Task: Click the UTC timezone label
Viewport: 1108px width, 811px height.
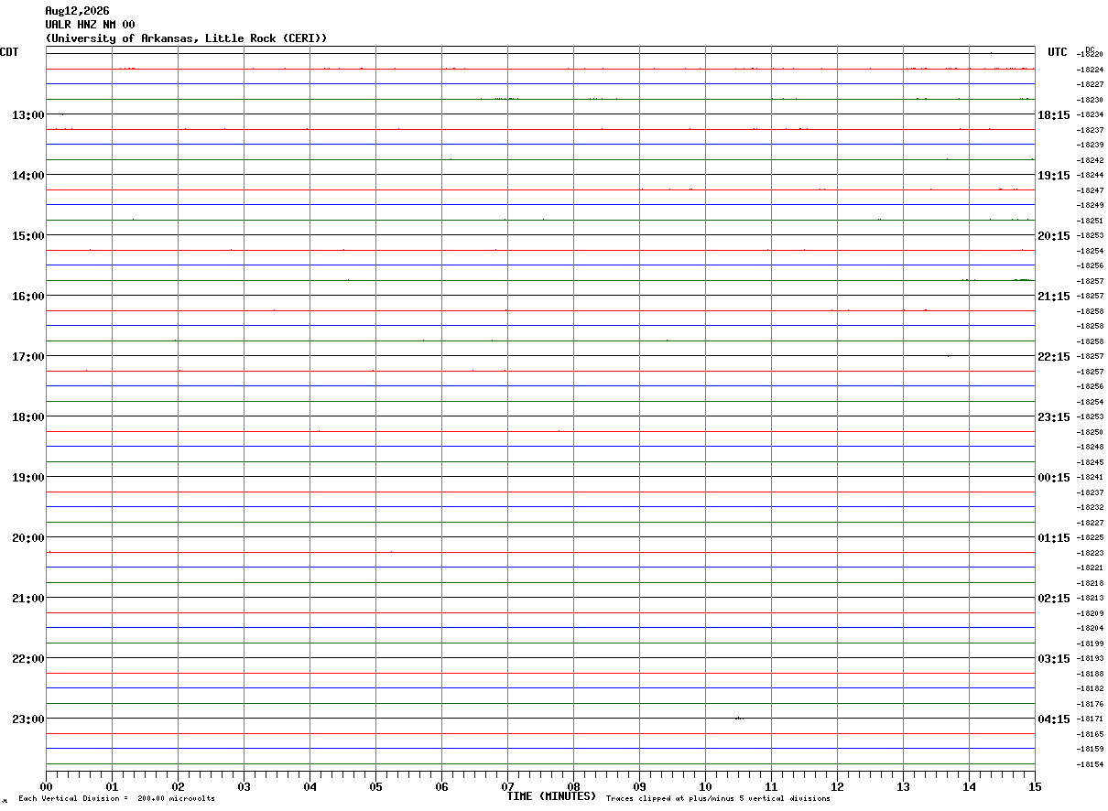Action: [x=1058, y=52]
